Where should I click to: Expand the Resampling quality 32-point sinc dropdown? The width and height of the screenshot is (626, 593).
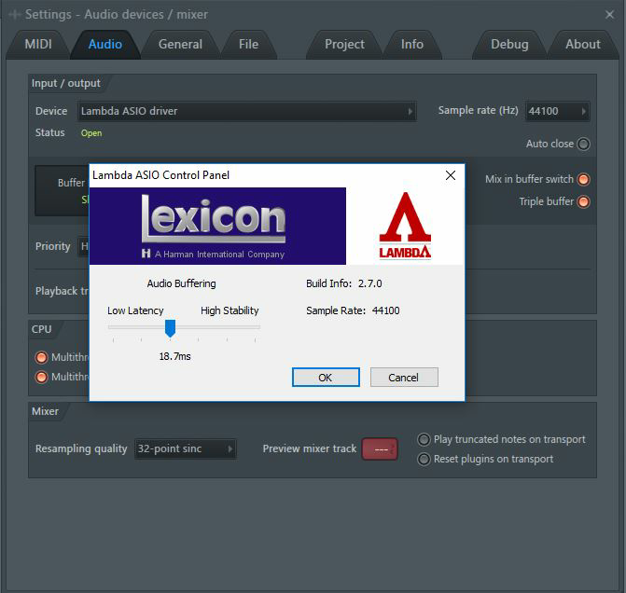pyautogui.click(x=186, y=448)
